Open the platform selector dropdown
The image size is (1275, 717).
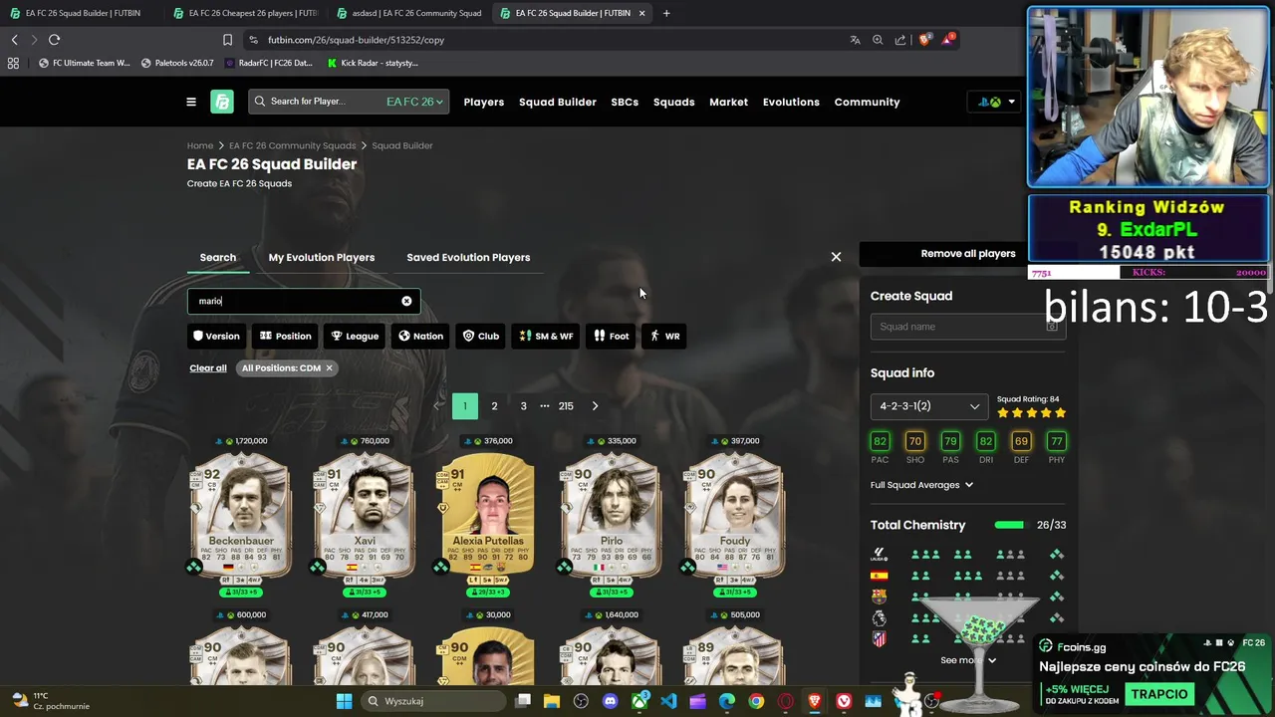pyautogui.click(x=994, y=102)
